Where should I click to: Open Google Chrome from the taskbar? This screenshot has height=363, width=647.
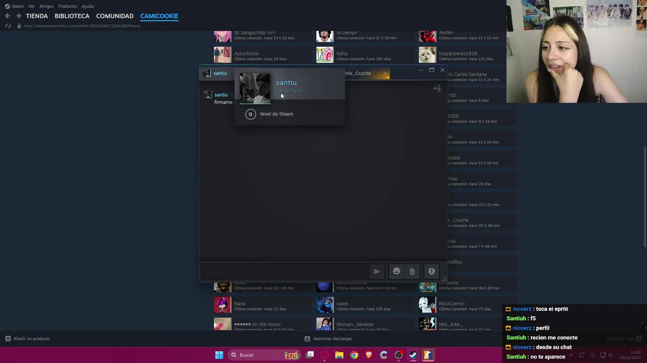(354, 355)
